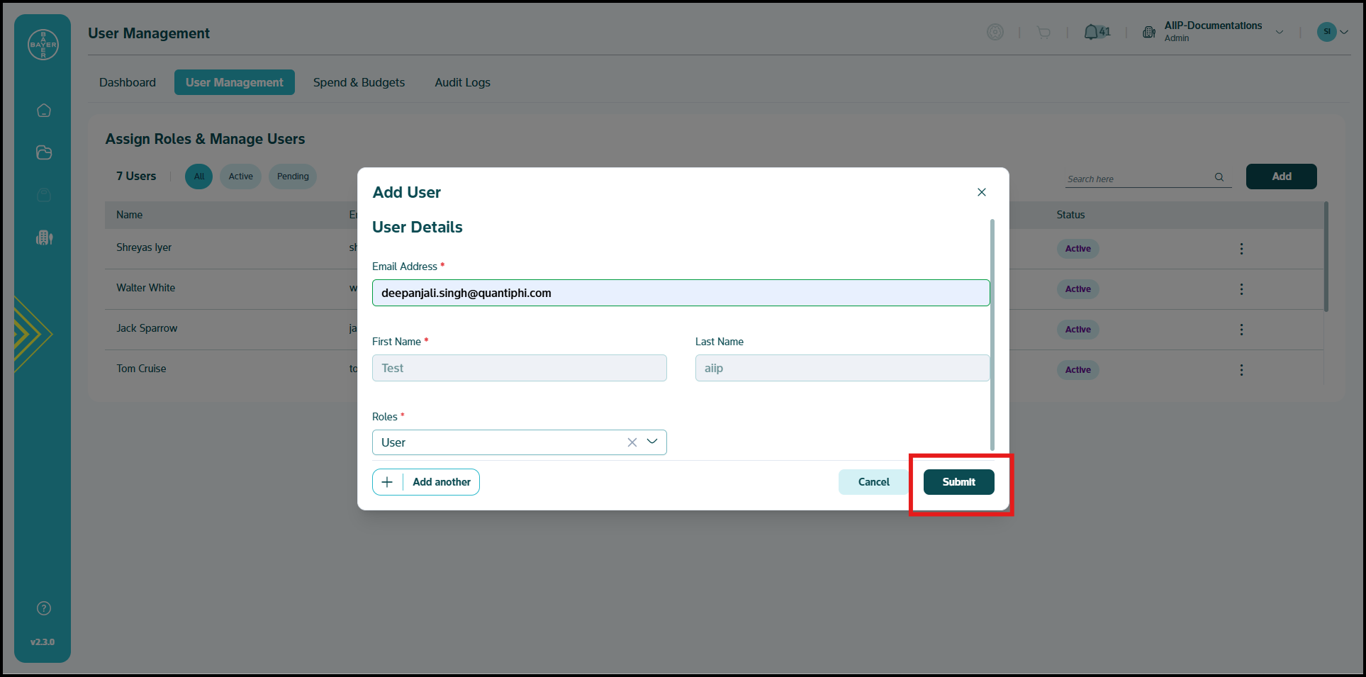1366x677 pixels.
Task: Click the Email Address input field
Action: [x=681, y=293]
